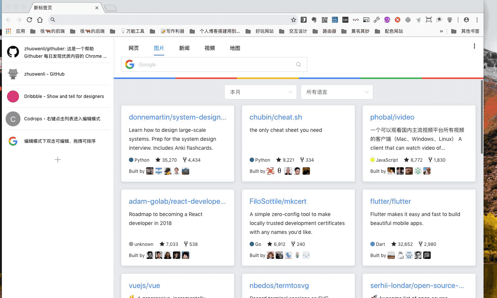The height and width of the screenshot is (298, 497).
Task: Open the QR code generator extension
Action: pyautogui.click(x=325, y=20)
